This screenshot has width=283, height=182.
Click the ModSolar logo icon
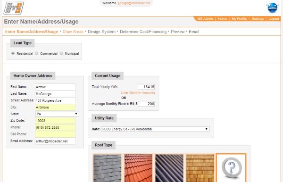pos(14,8)
